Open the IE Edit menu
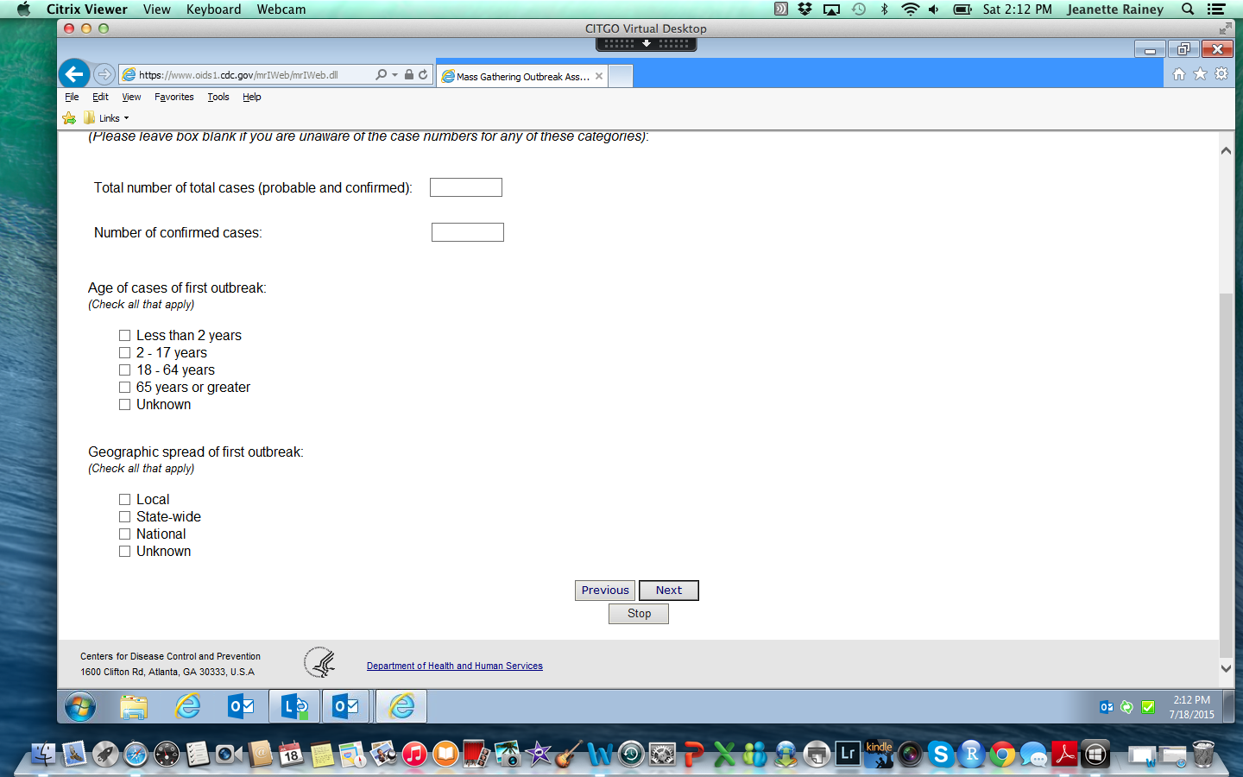Viewport: 1243px width, 777px height. [100, 97]
